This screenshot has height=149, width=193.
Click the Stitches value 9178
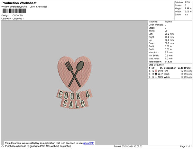point(187,2)
